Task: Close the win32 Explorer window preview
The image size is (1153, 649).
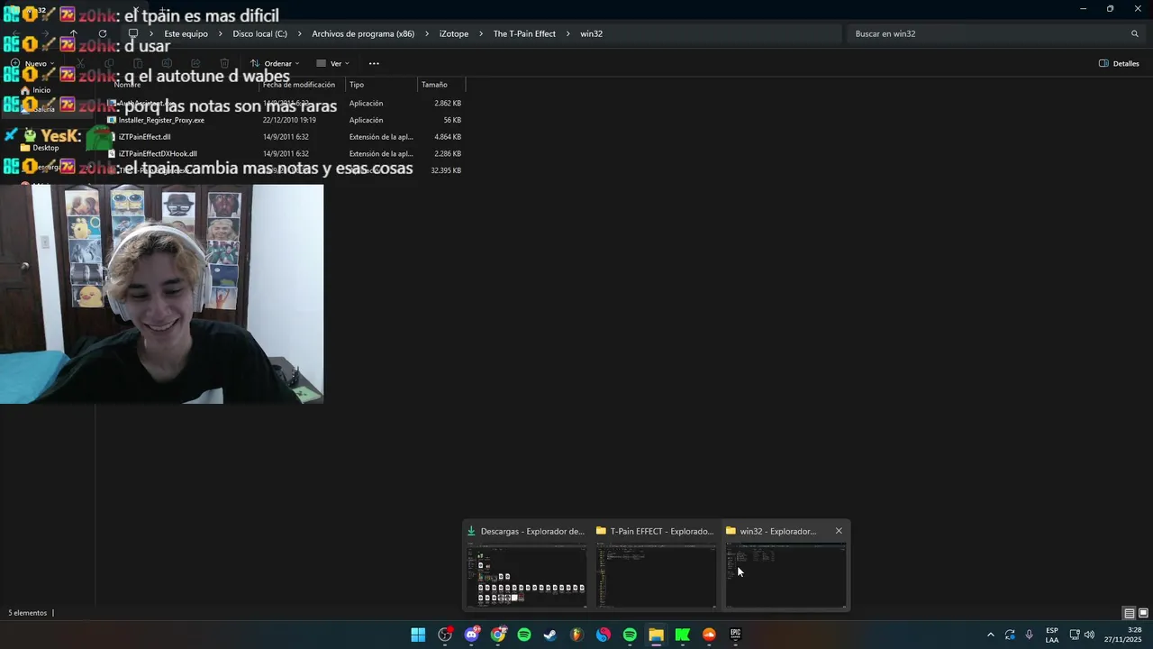Action: [839, 531]
